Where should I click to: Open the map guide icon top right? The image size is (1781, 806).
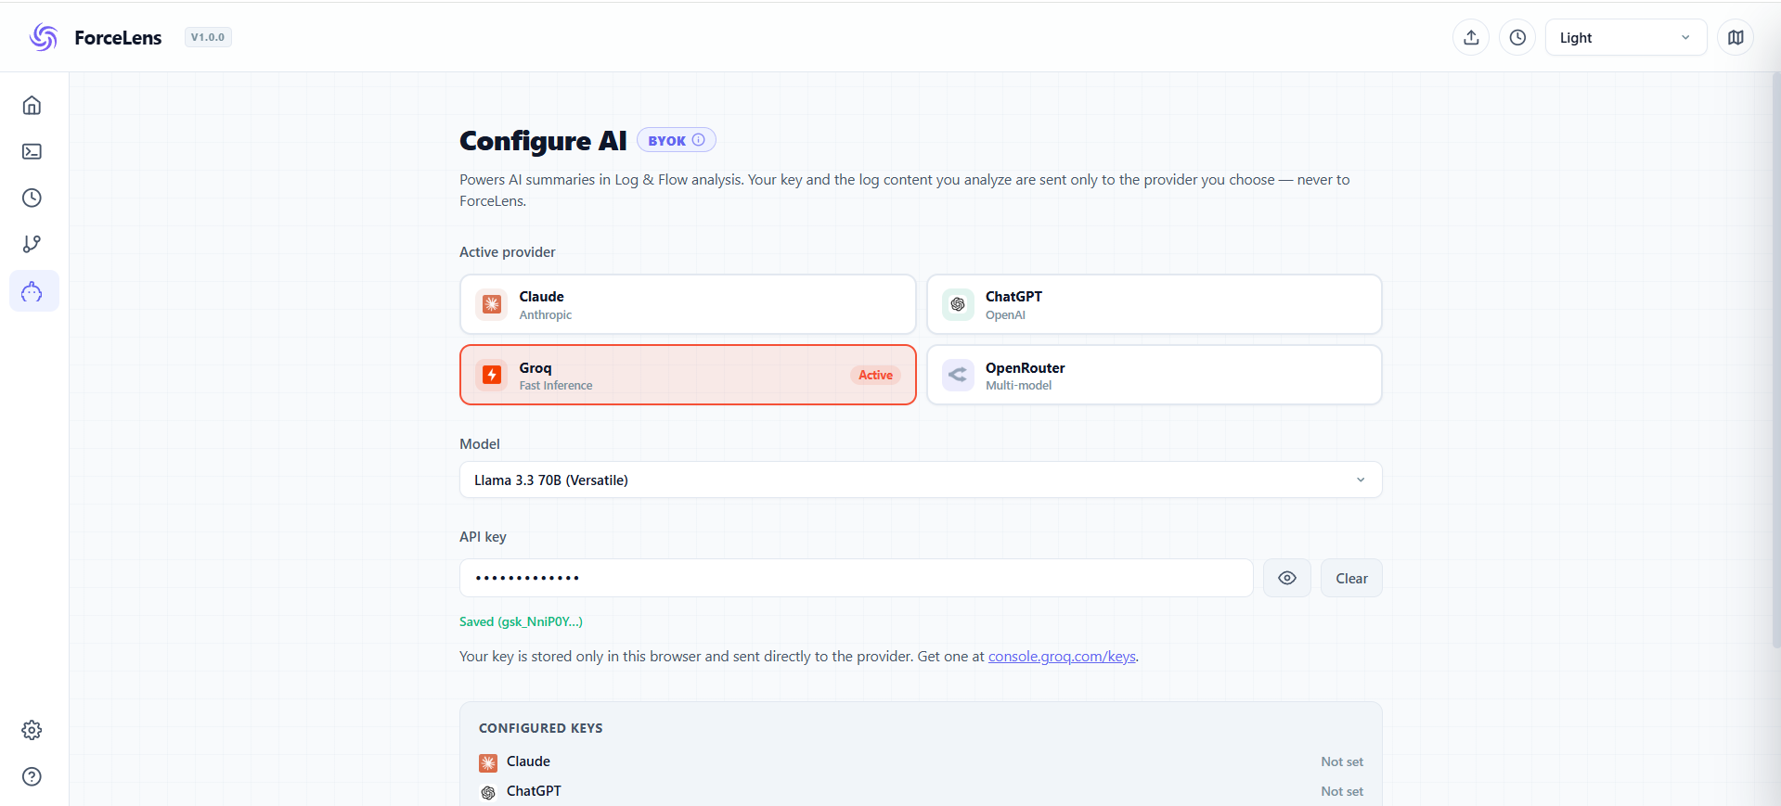coord(1736,37)
